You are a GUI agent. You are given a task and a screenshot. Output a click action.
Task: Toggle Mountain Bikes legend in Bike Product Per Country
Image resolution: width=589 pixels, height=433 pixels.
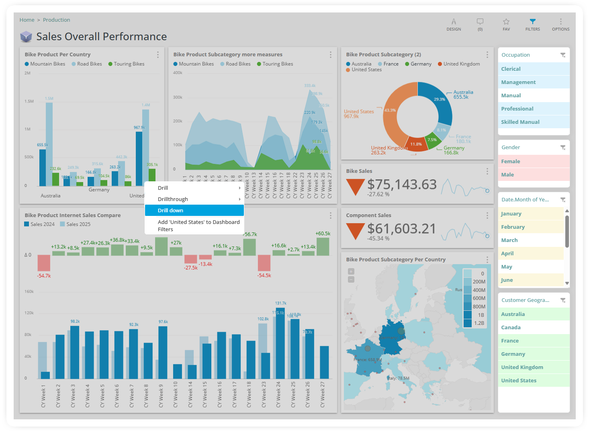45,64
